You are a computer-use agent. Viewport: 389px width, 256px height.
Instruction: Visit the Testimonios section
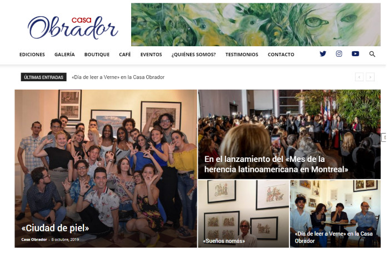tap(242, 55)
